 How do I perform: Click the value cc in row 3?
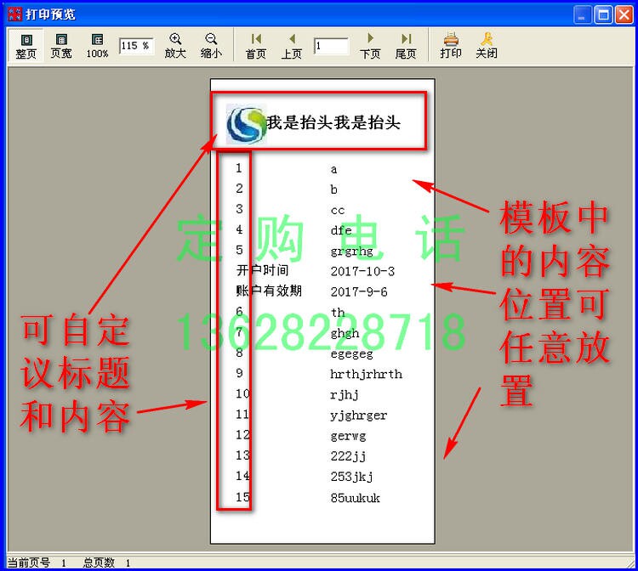tap(338, 211)
